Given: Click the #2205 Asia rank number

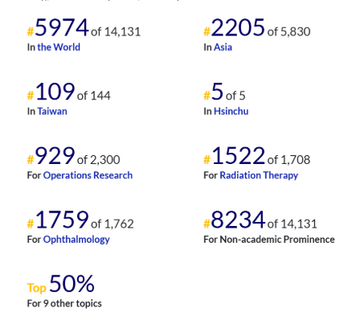Looking at the screenshot, I should [235, 27].
